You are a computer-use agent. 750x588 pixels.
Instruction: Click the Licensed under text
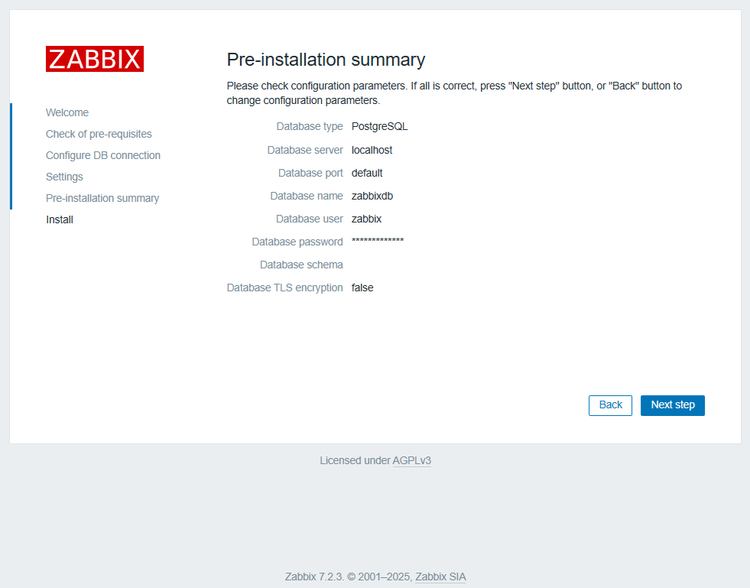(356, 461)
